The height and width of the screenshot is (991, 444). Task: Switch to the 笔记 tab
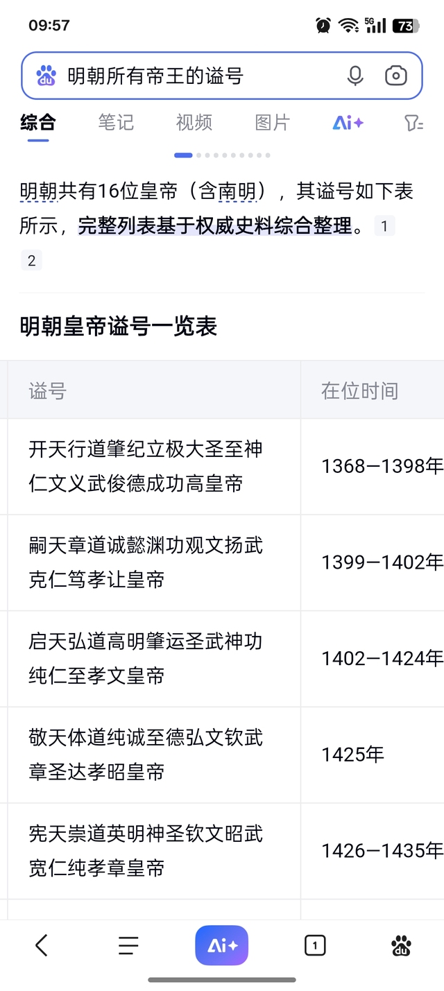click(x=115, y=123)
